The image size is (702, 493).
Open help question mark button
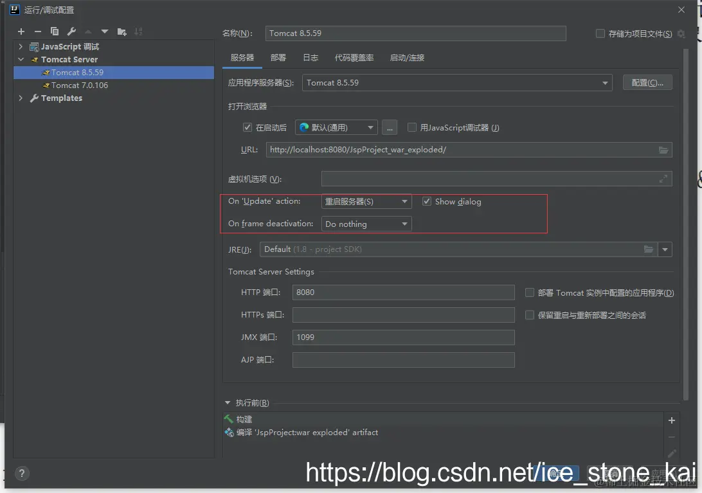coord(21,473)
